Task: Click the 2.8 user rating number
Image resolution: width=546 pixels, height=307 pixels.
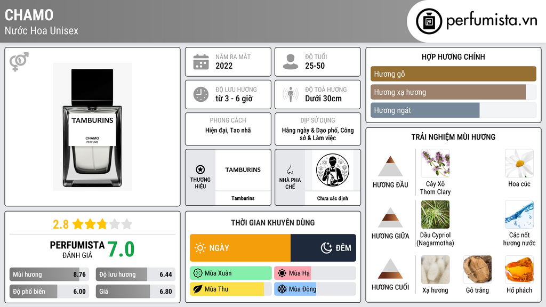Action: (x=61, y=224)
